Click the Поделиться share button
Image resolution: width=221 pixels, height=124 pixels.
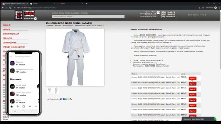(x=53, y=99)
